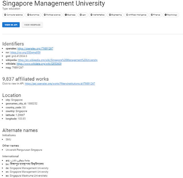The width and height of the screenshot is (183, 178).
Task: Open the Wikipedia article link
Action: point(58,60)
